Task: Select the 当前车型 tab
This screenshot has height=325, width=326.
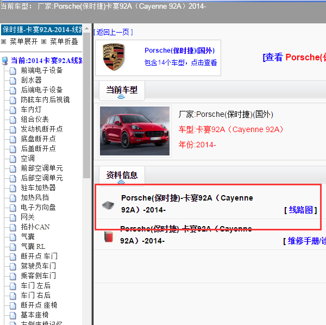Action: (x=122, y=91)
